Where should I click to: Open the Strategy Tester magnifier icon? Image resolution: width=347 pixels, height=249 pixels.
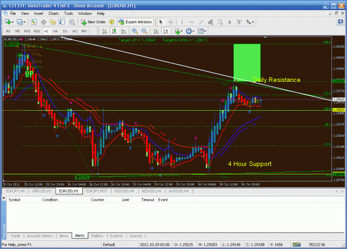tap(72, 22)
